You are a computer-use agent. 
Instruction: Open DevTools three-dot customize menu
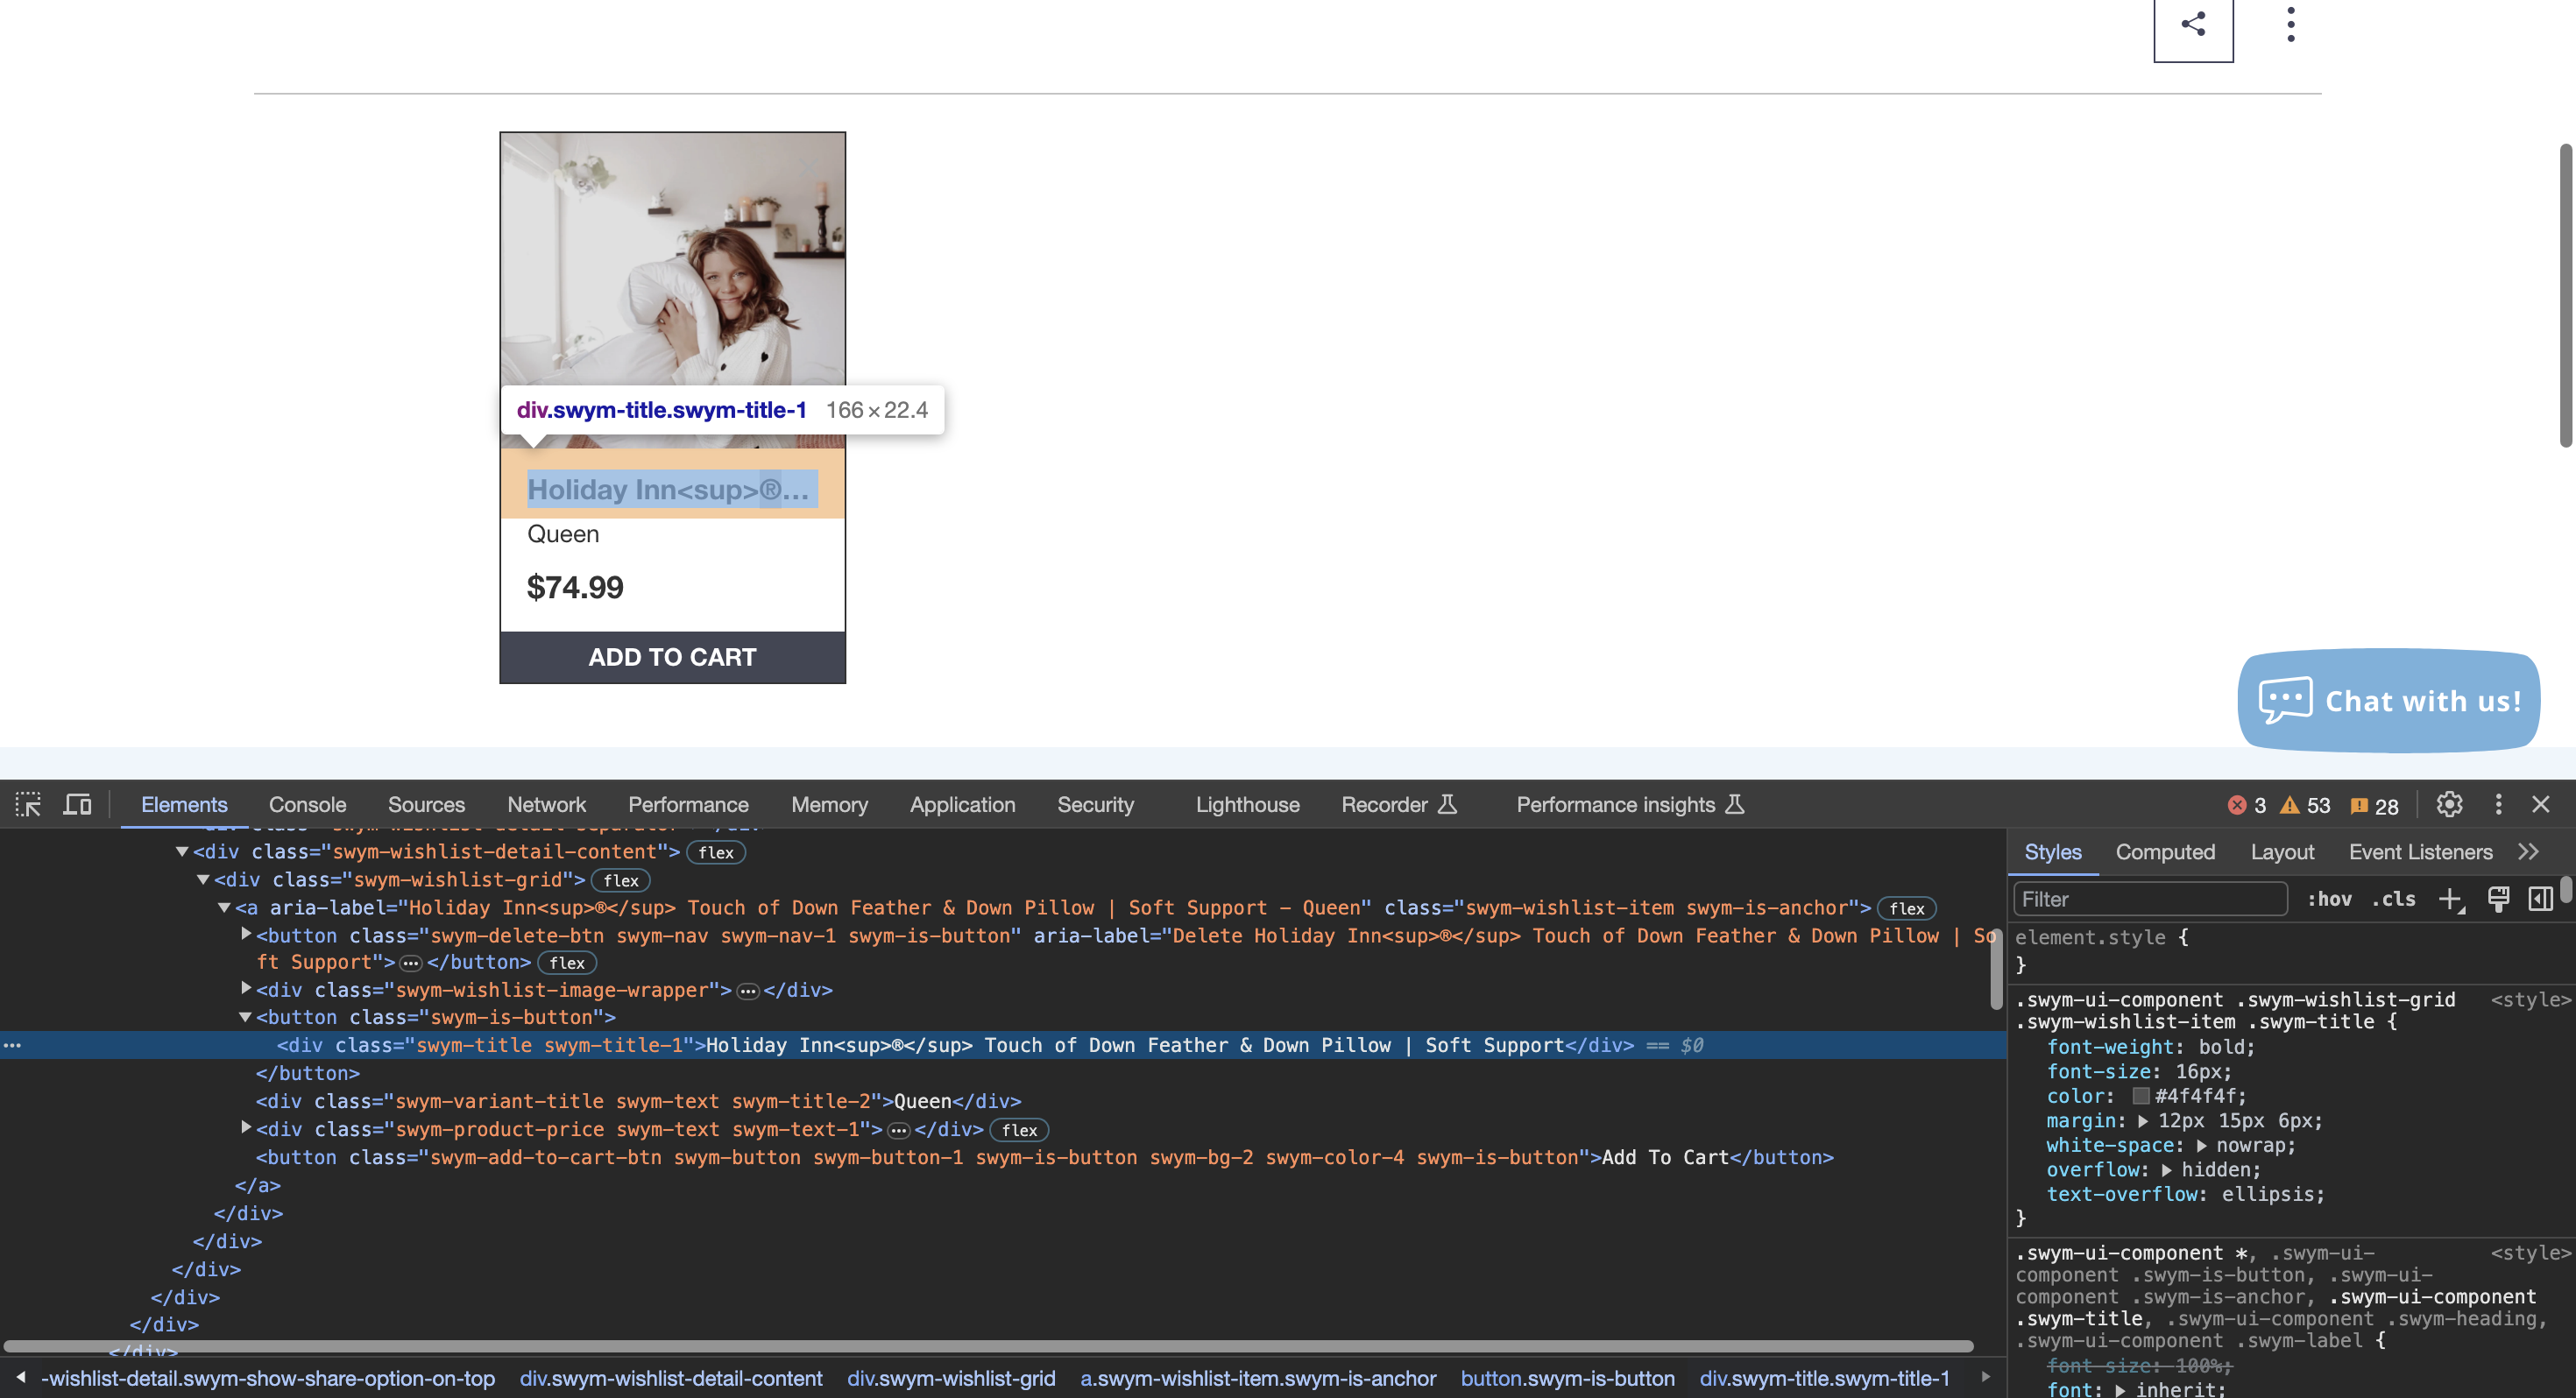click(x=2498, y=804)
